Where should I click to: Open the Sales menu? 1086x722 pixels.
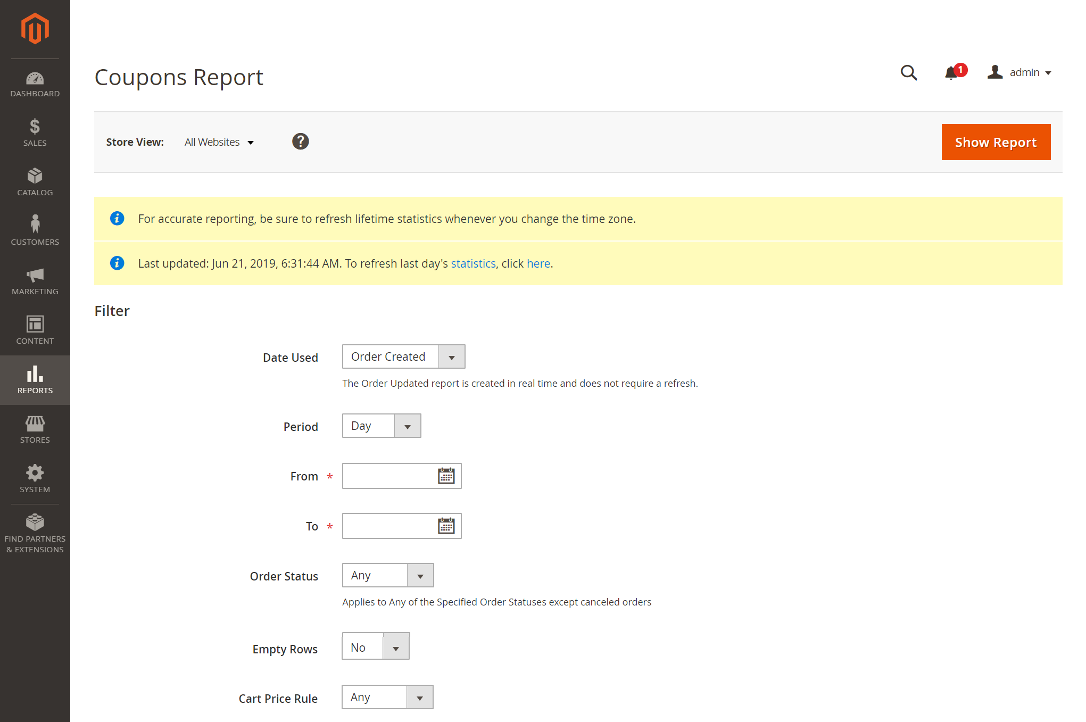click(x=35, y=133)
